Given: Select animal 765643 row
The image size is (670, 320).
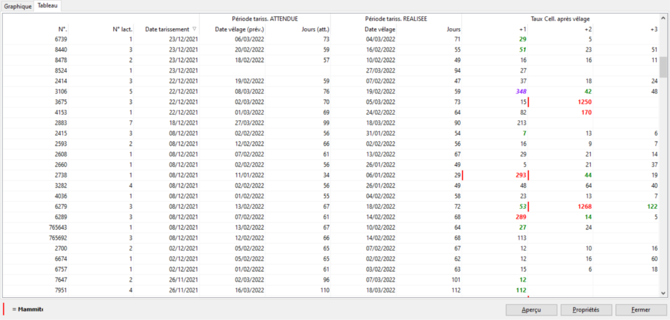Looking at the screenshot, I should (54, 227).
